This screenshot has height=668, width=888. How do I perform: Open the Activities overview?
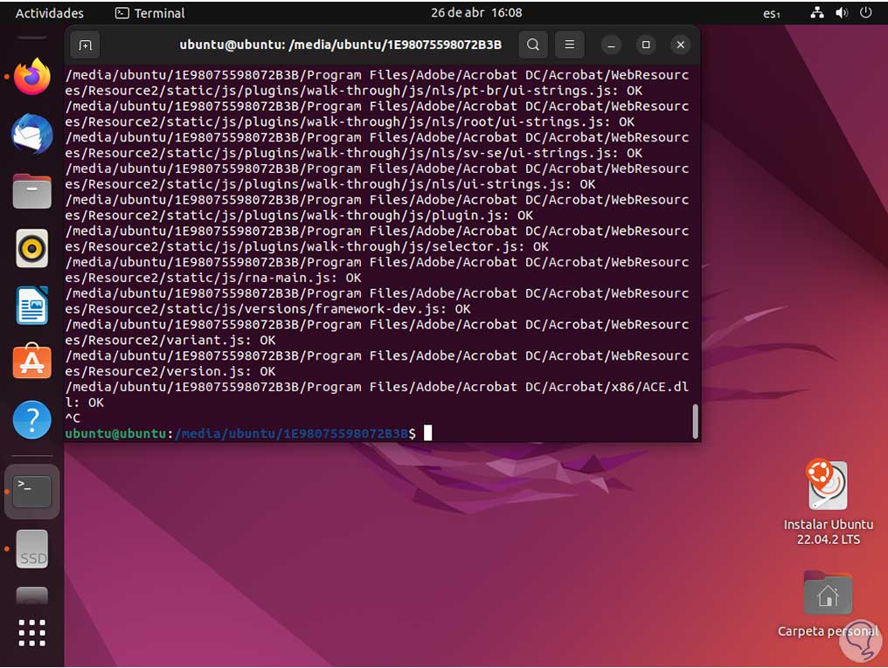(x=49, y=13)
